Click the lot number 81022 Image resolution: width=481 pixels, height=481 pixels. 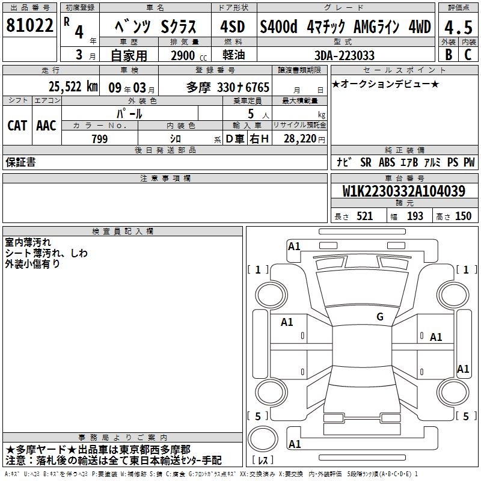tap(29, 27)
